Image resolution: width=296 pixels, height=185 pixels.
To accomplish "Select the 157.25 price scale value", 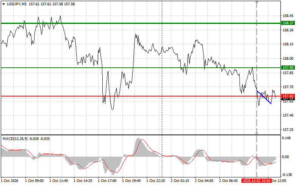I will (288, 130).
